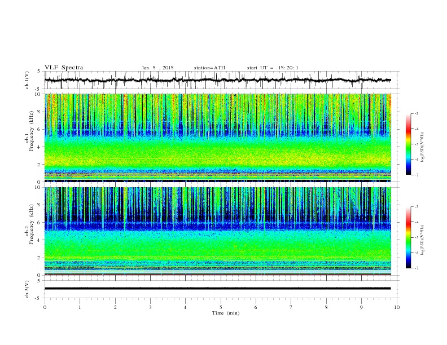Click time axis tick label '5'
Screen dimensions: 447x345
coord(221,307)
